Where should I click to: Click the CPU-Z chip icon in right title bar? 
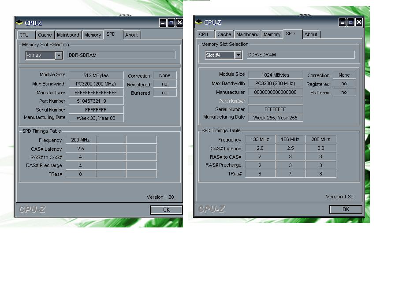pos(198,22)
